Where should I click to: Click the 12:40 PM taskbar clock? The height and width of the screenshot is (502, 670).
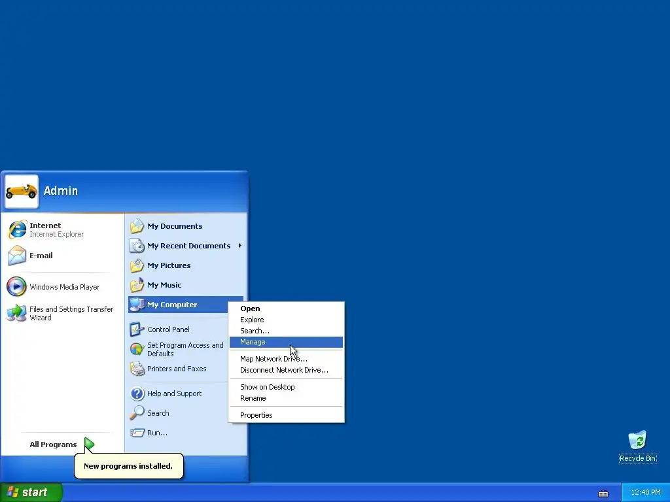(646, 493)
